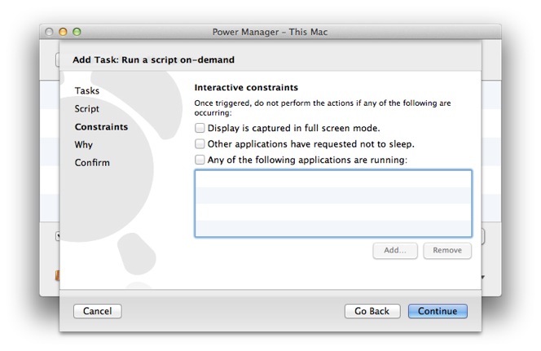
Task: Click the Add... application button
Action: point(395,250)
